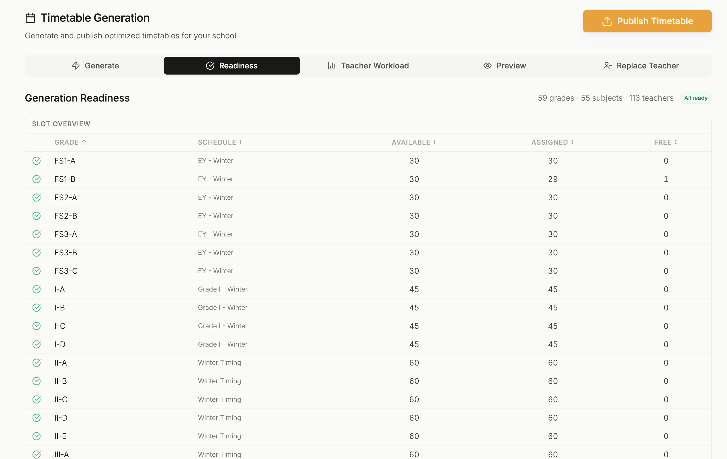Sort table by Available column
The height and width of the screenshot is (459, 727).
coord(414,142)
